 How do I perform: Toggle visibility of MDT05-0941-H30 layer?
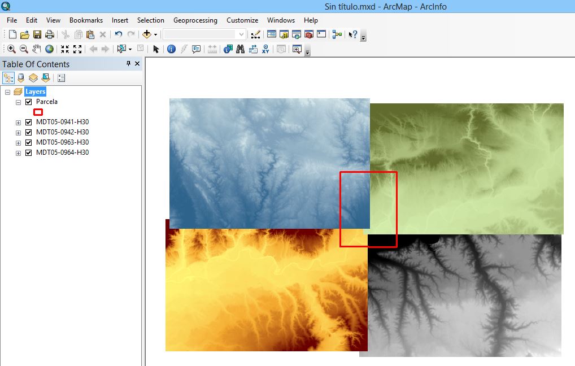point(28,123)
